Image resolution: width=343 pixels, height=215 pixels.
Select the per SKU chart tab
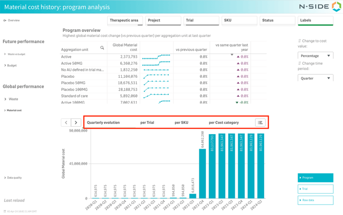click(181, 122)
